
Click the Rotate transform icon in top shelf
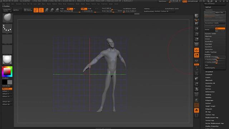(57, 10)
